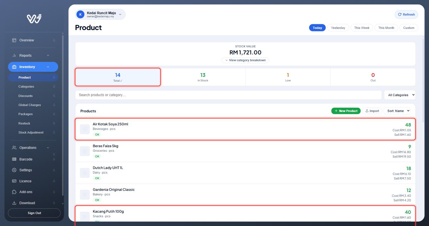Select the This Month date range tab

click(386, 28)
